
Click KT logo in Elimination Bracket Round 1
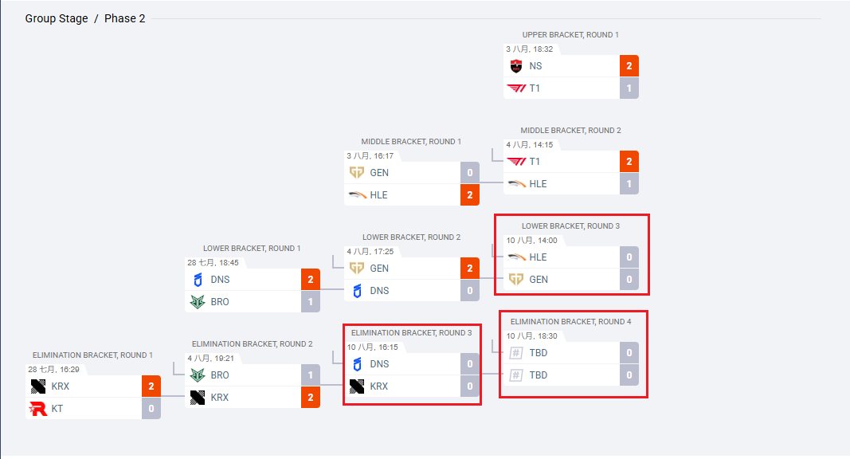pos(38,409)
